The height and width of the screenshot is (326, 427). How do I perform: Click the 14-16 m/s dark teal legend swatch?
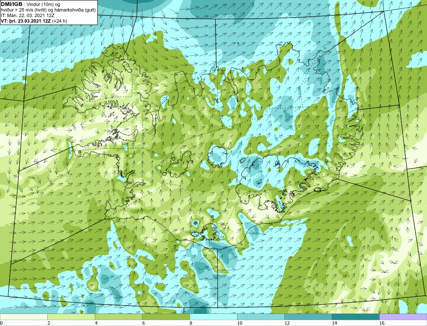coord(355,317)
